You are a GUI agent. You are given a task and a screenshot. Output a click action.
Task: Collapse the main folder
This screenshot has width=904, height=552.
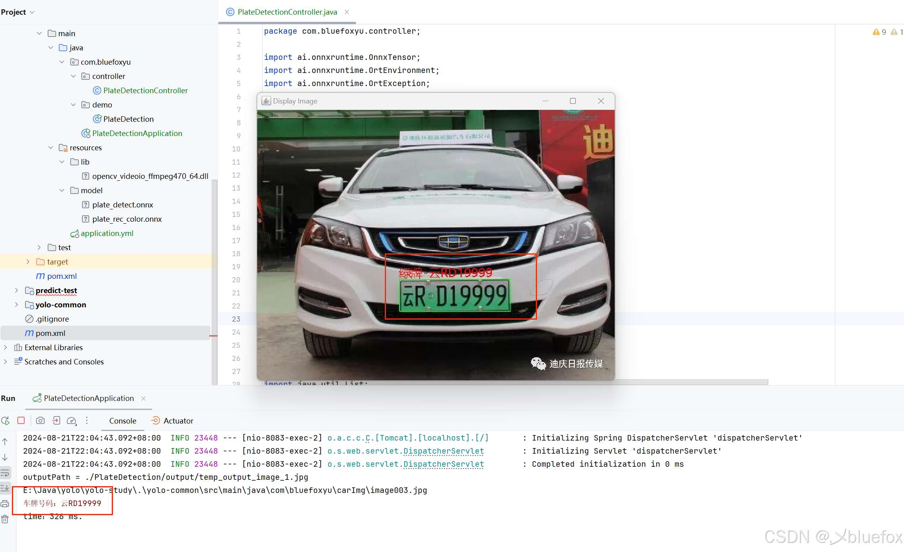coord(39,33)
